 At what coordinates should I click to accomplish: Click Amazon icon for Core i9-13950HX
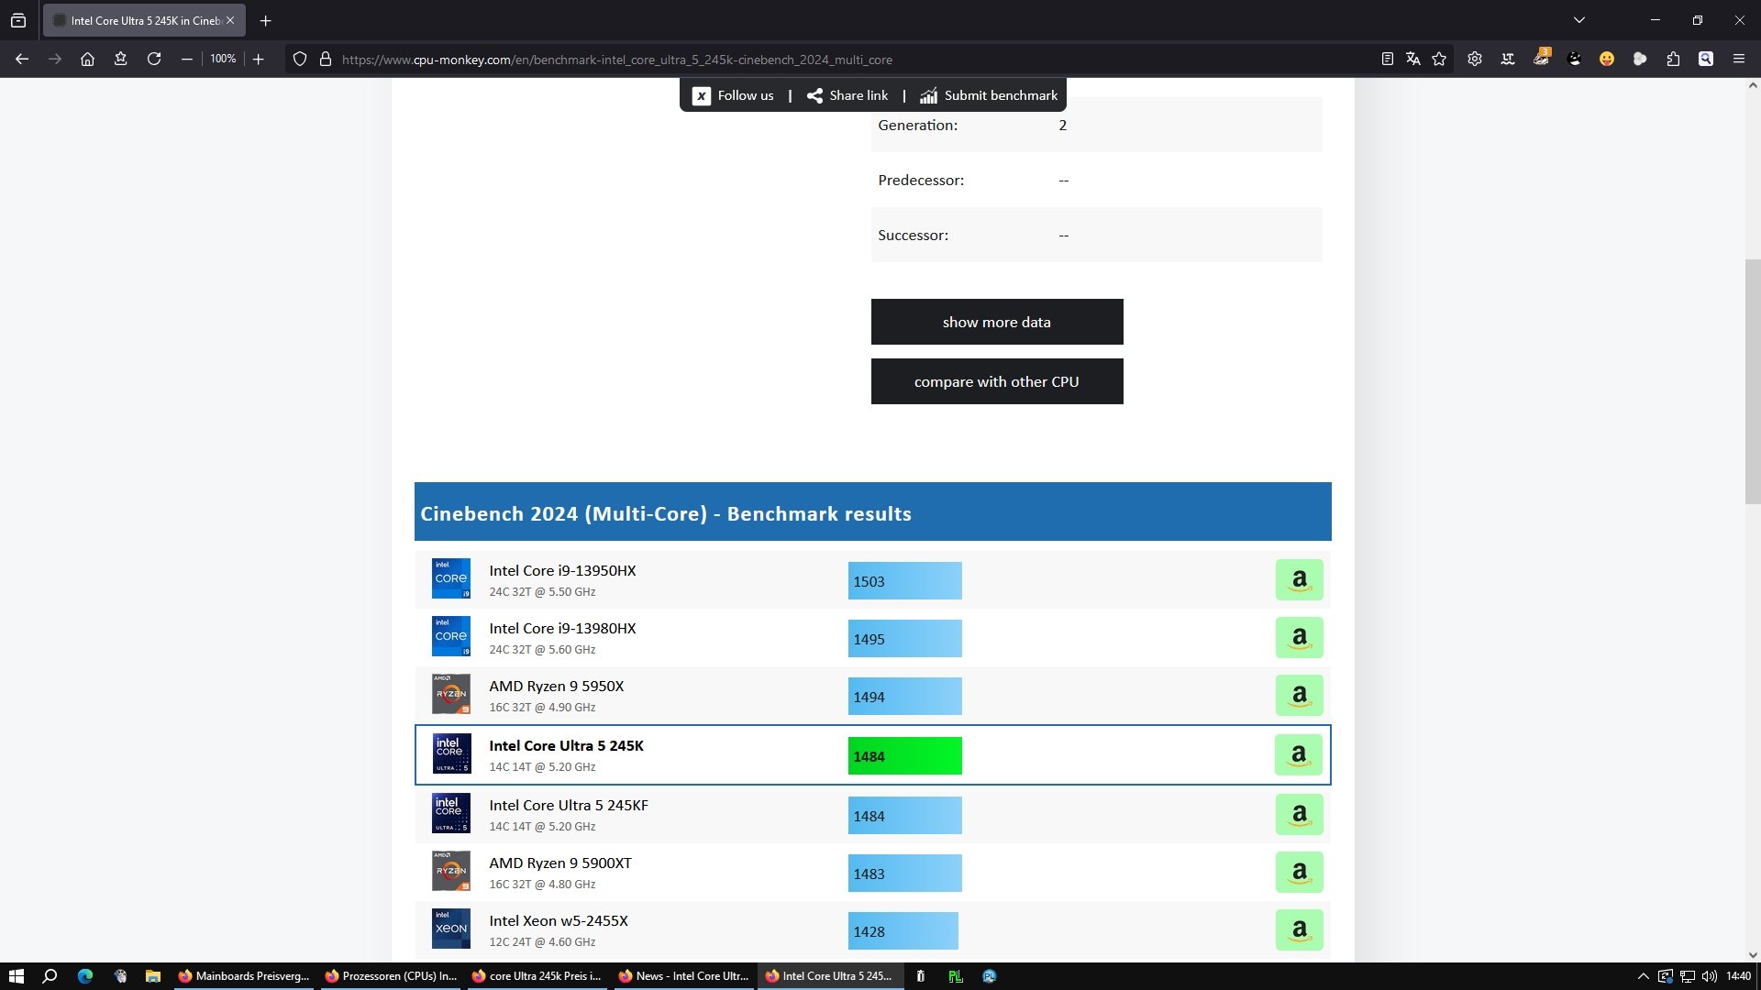[1299, 580]
